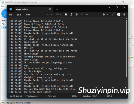
Task: Click the line 'Bells on bobtail ring'
Action: pos(38,68)
